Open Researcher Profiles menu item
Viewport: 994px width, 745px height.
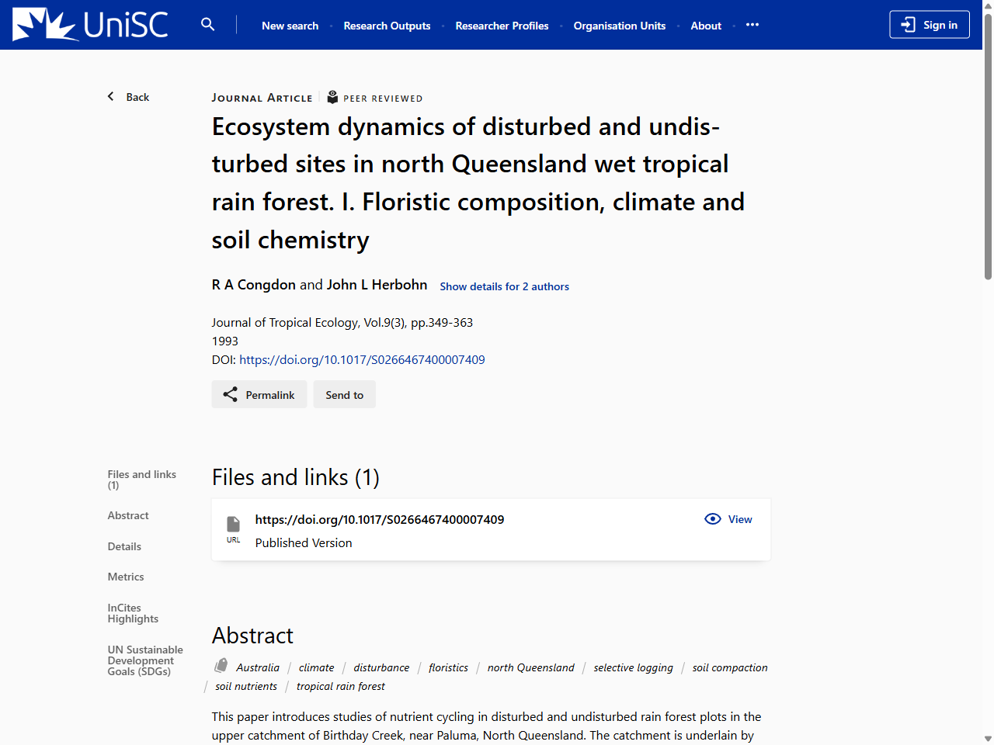502,26
